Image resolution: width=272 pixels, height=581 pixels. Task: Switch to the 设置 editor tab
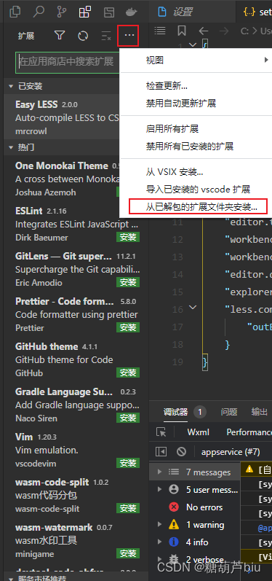click(192, 12)
